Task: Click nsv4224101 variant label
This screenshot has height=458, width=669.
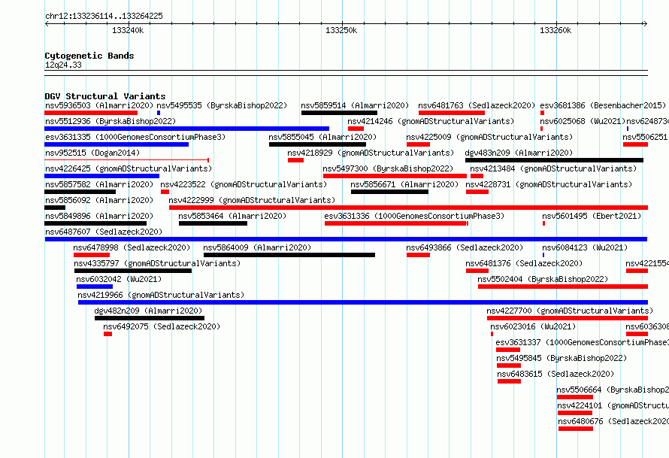Action: [613, 405]
